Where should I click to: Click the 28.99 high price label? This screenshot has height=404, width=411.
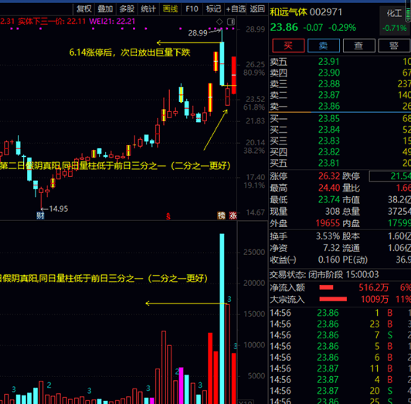pos(198,33)
